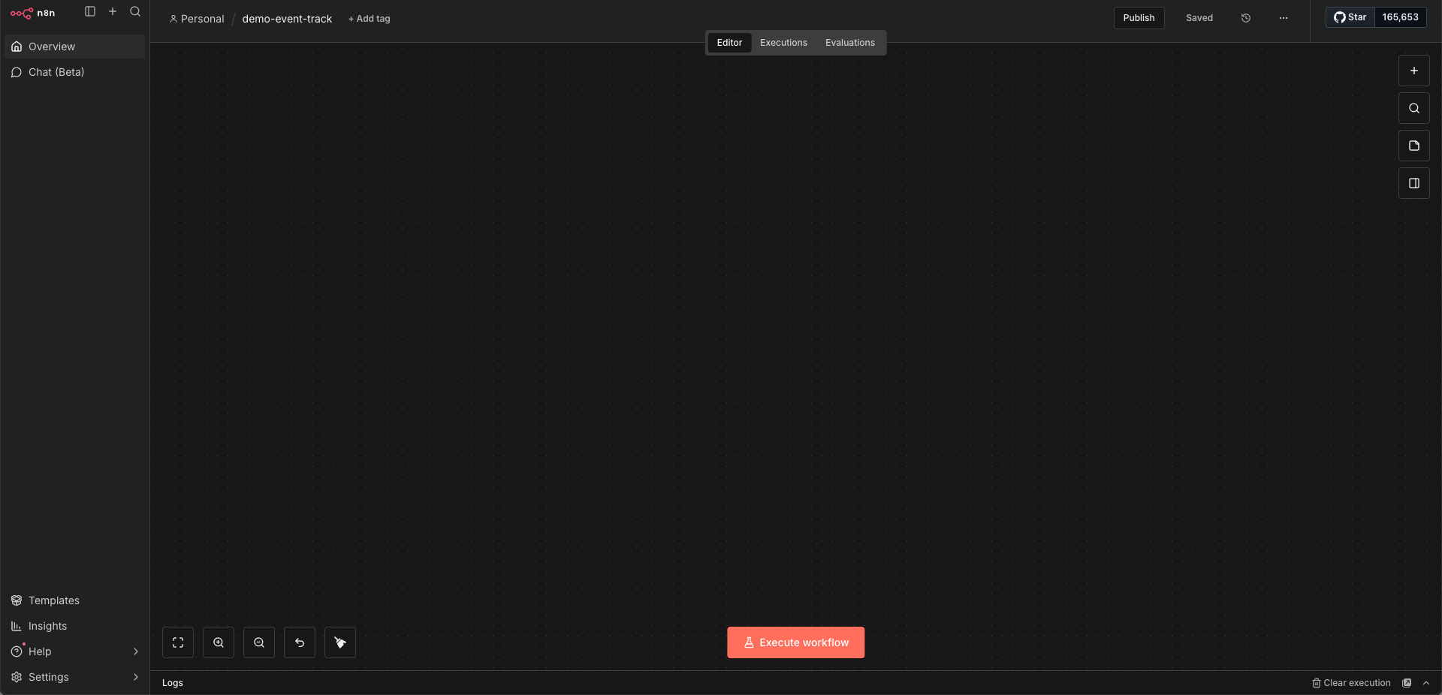Add a sticky note to canvas
Viewport: 1442px width, 695px height.
pyautogui.click(x=1413, y=146)
